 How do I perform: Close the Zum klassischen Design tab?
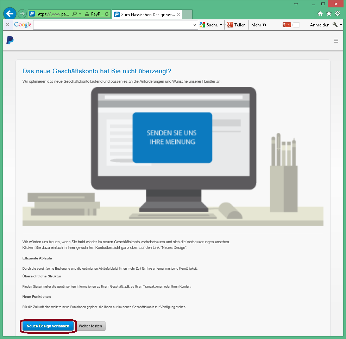(178, 14)
